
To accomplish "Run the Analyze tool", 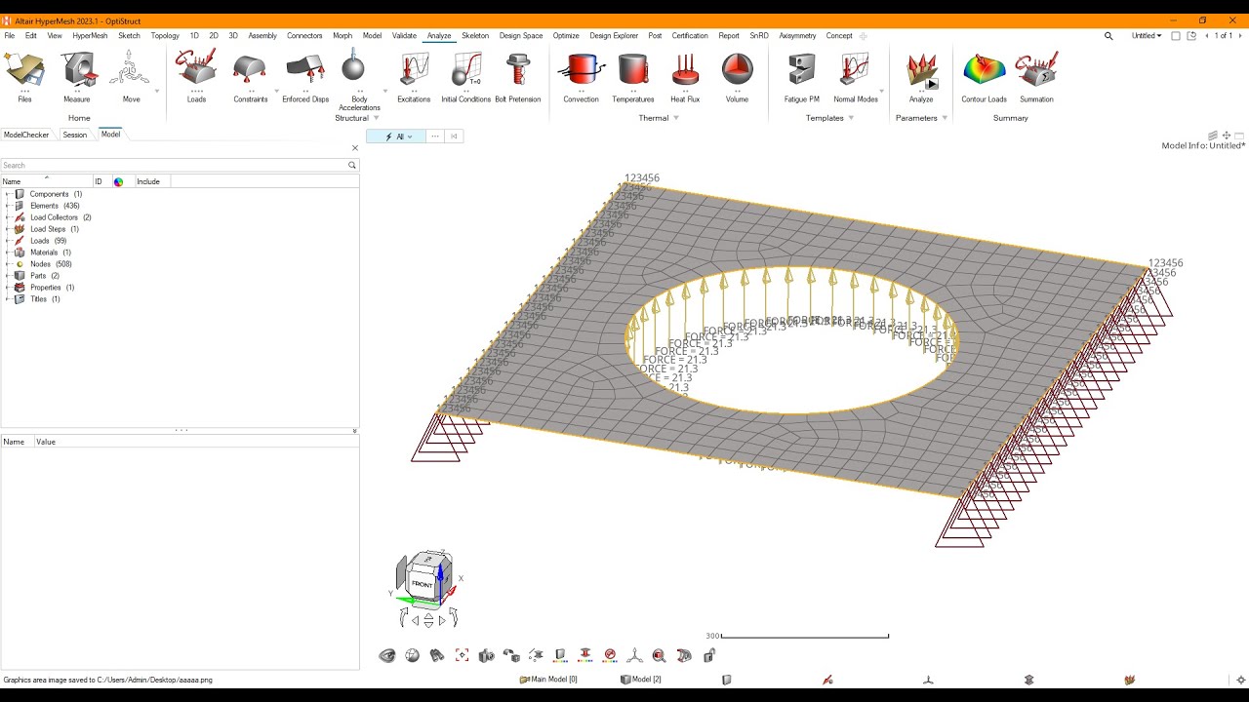I will point(921,77).
